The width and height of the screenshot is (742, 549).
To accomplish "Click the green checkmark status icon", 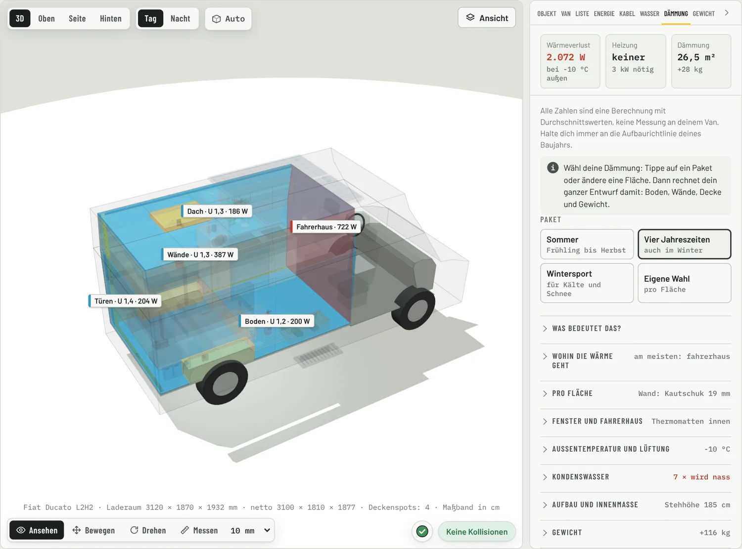I will point(422,531).
